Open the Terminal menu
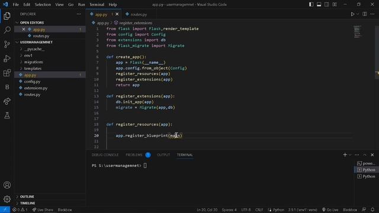The width and height of the screenshot is (379, 213). (97, 4)
